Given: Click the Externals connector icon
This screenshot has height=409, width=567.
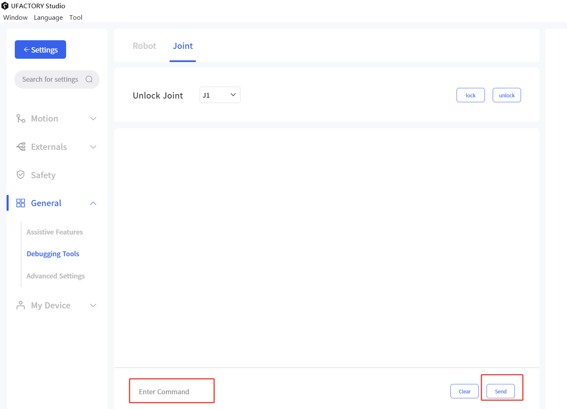Looking at the screenshot, I should click(x=21, y=147).
